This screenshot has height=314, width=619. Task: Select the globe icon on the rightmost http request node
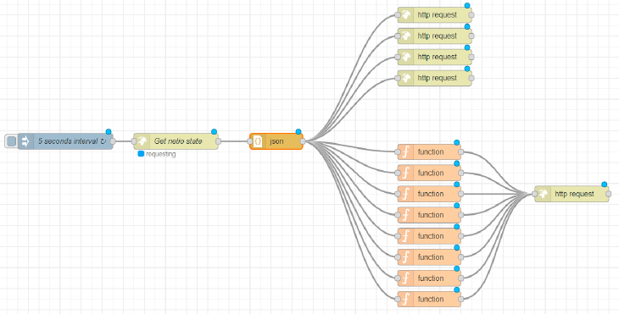[543, 194]
